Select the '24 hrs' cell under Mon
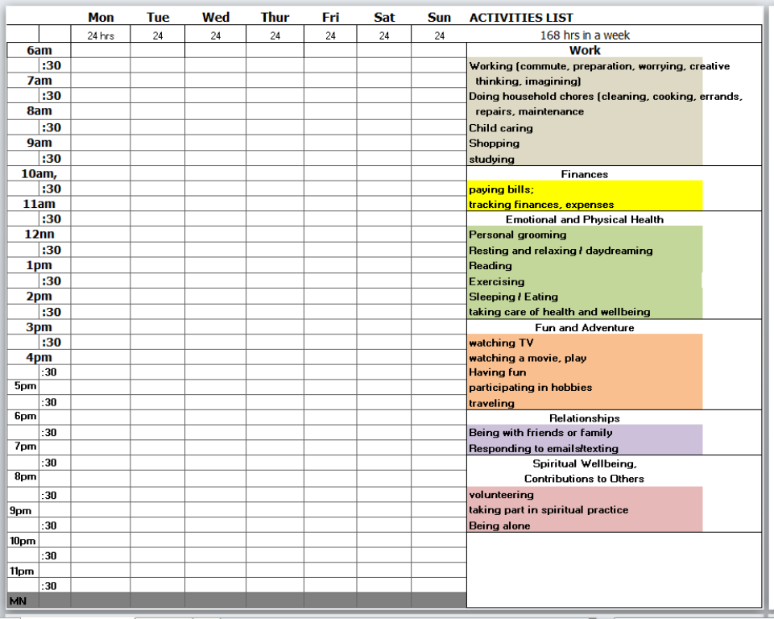Viewport: 774px width, 619px height. 101,35
